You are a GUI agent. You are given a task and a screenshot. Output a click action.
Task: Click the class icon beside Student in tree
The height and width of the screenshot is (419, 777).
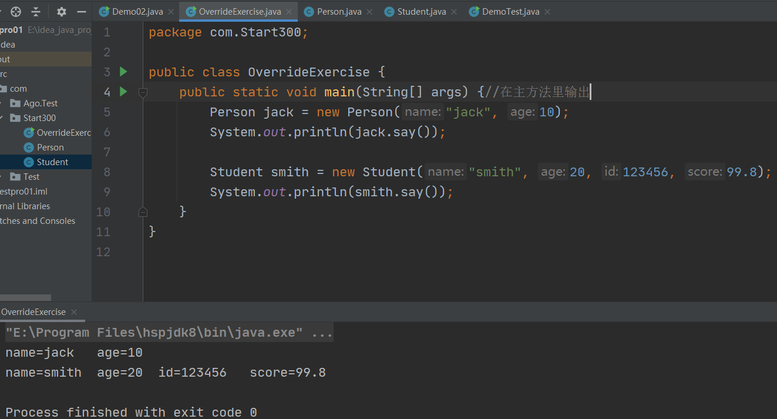tap(28, 162)
